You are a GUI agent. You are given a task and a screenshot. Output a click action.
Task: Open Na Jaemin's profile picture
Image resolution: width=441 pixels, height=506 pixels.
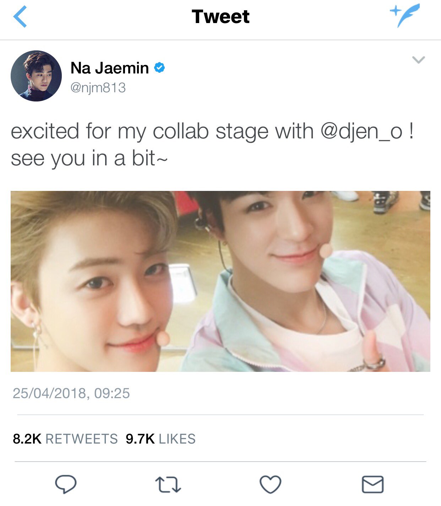pos(36,76)
